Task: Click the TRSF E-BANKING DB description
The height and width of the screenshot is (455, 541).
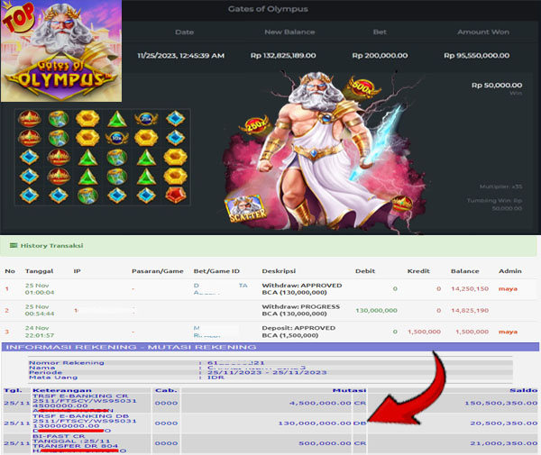Action: tap(85, 423)
